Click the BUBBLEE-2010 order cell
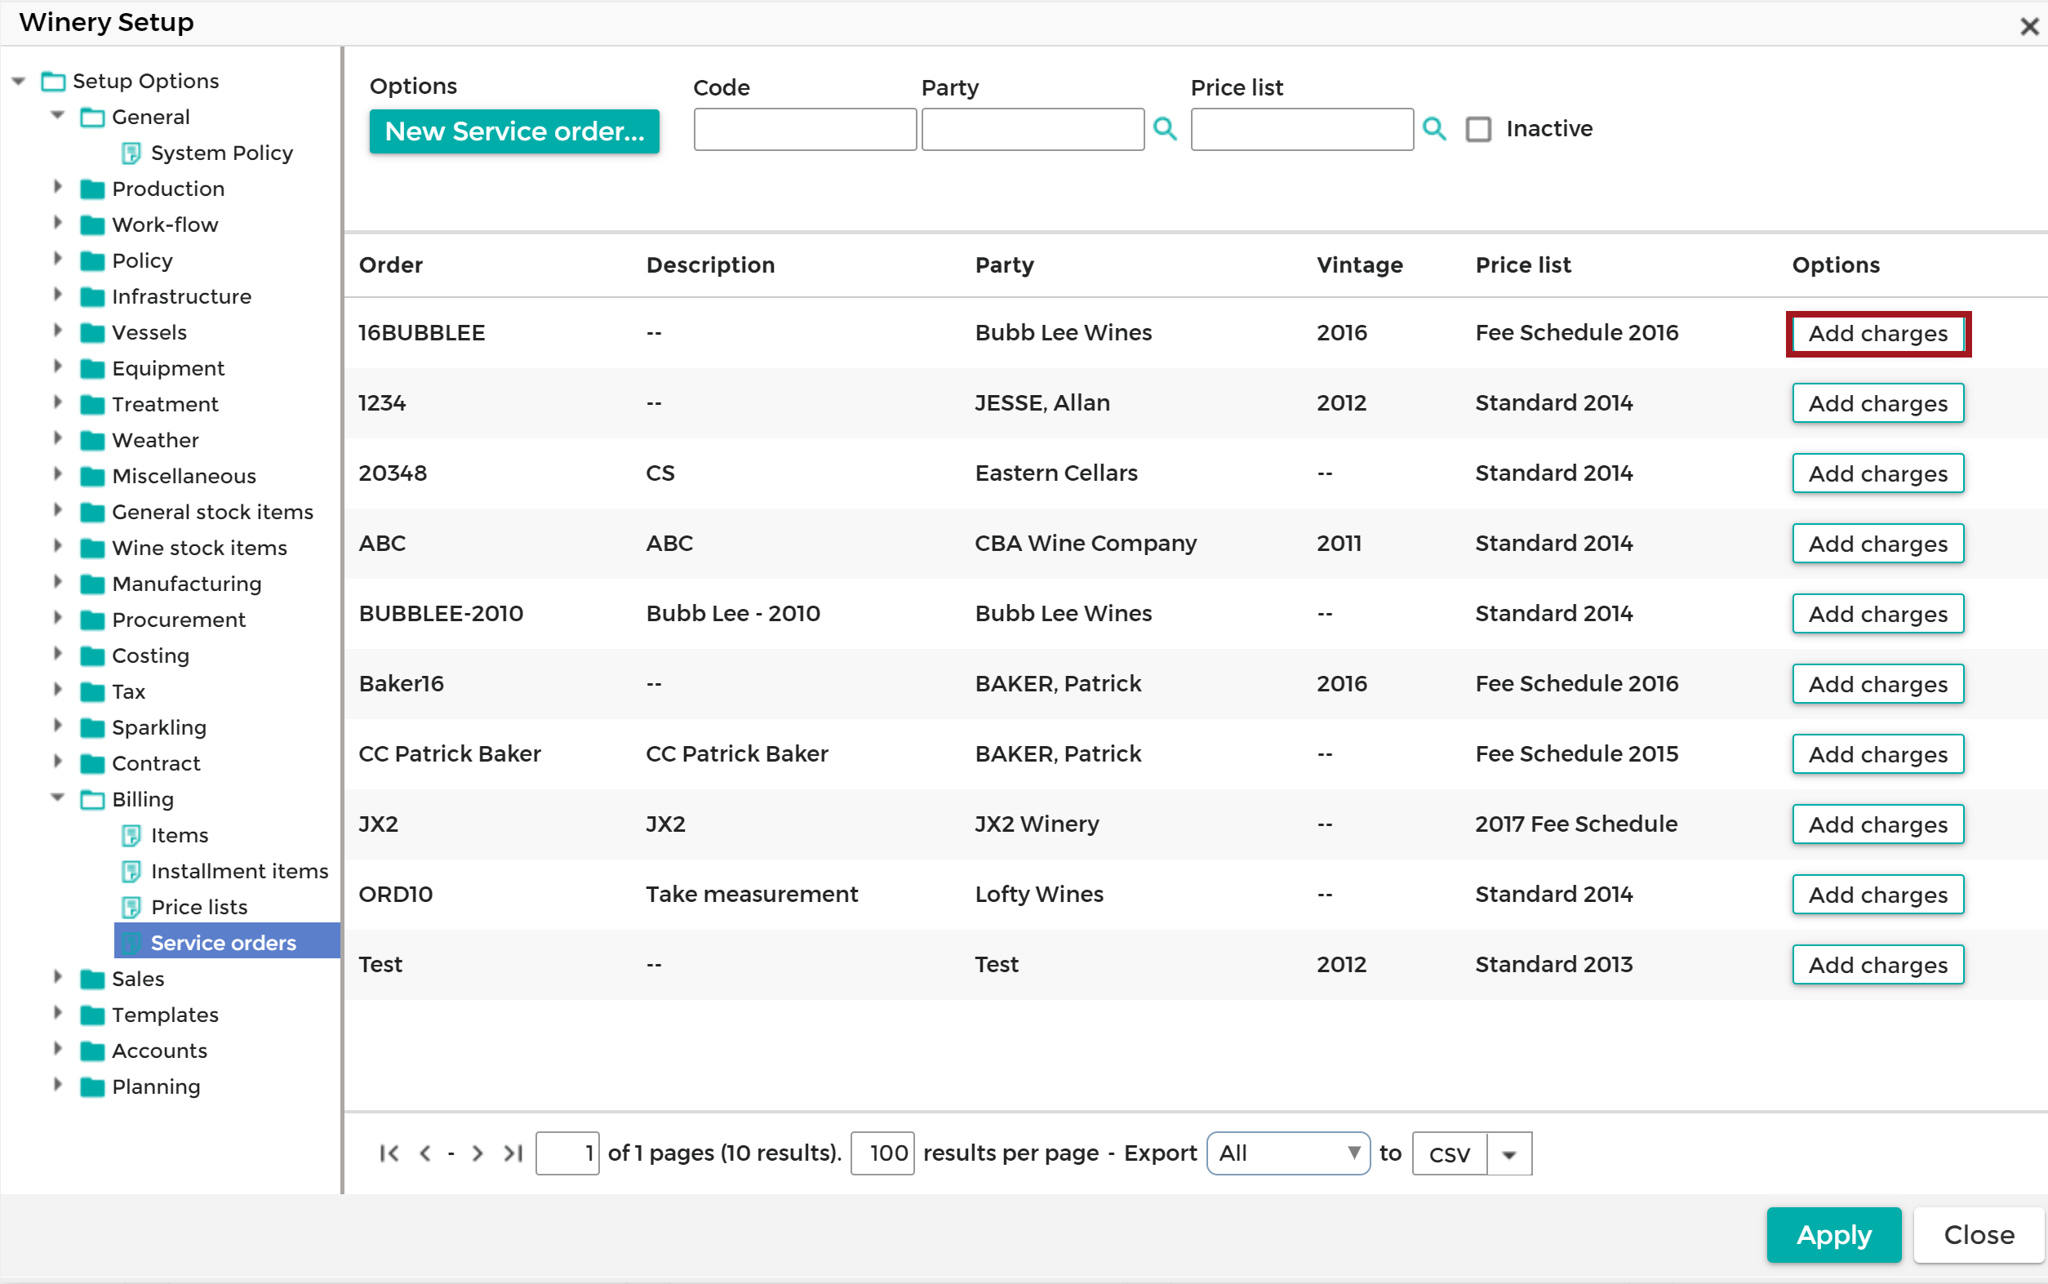 point(441,614)
